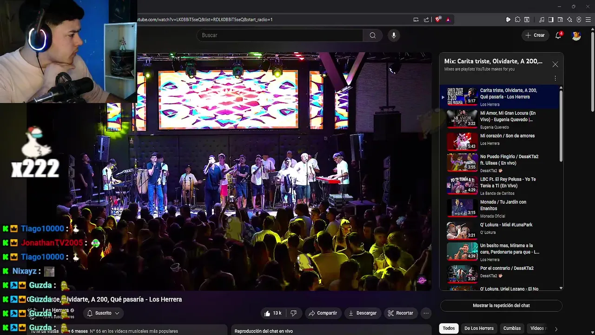Click the Mix playlist scrollbar up arrow

pos(561,87)
